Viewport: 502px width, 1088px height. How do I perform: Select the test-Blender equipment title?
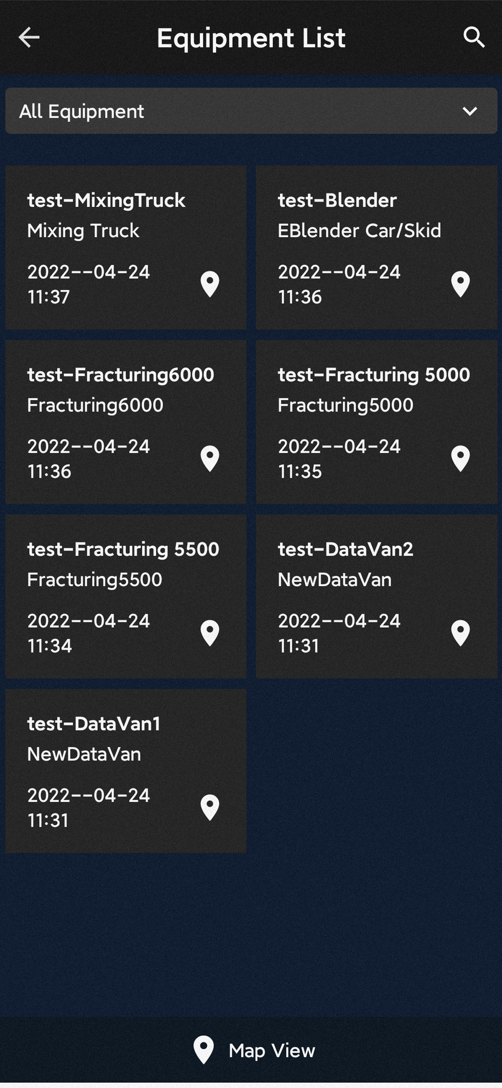(x=337, y=200)
